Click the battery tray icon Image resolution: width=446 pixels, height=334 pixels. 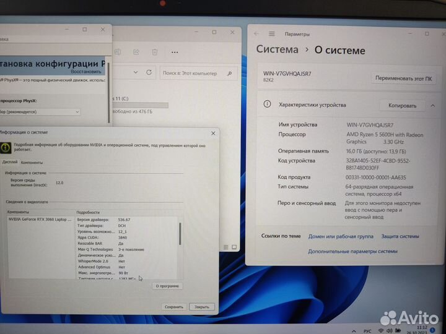pyautogui.click(x=398, y=330)
